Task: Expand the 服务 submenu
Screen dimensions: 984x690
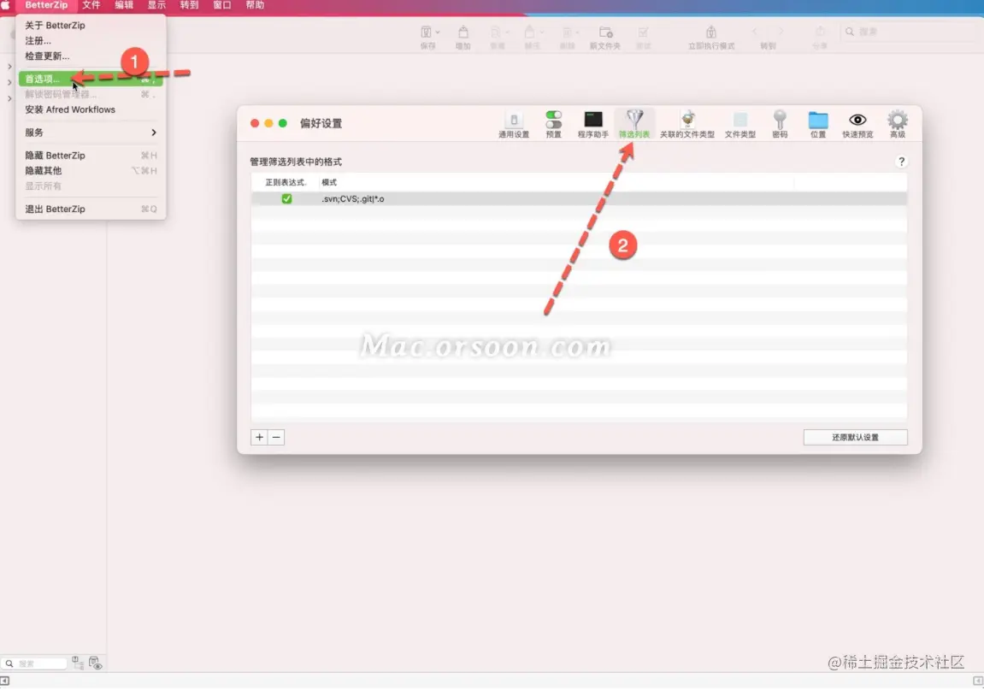Action: pos(91,133)
